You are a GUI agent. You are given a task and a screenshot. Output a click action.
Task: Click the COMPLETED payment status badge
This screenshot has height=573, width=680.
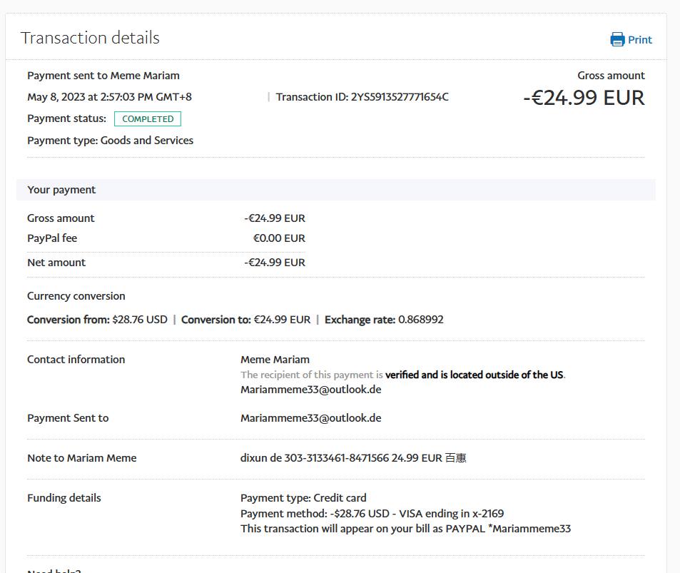pyautogui.click(x=148, y=119)
